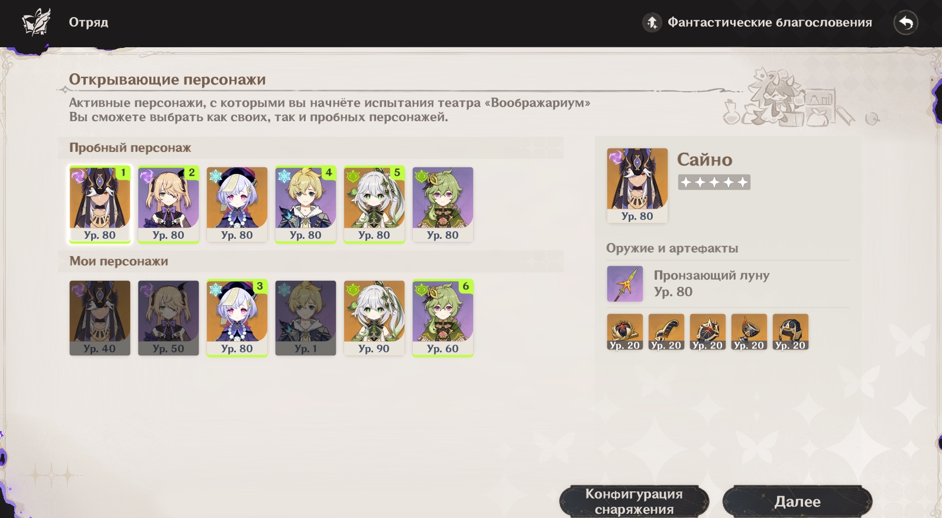
Task: Click the Отряд theater emblem icon
Action: pos(36,22)
